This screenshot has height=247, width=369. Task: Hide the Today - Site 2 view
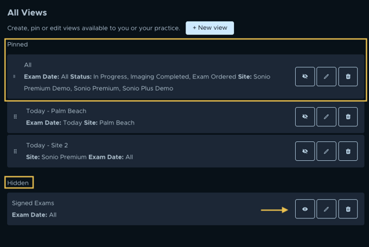click(x=305, y=151)
